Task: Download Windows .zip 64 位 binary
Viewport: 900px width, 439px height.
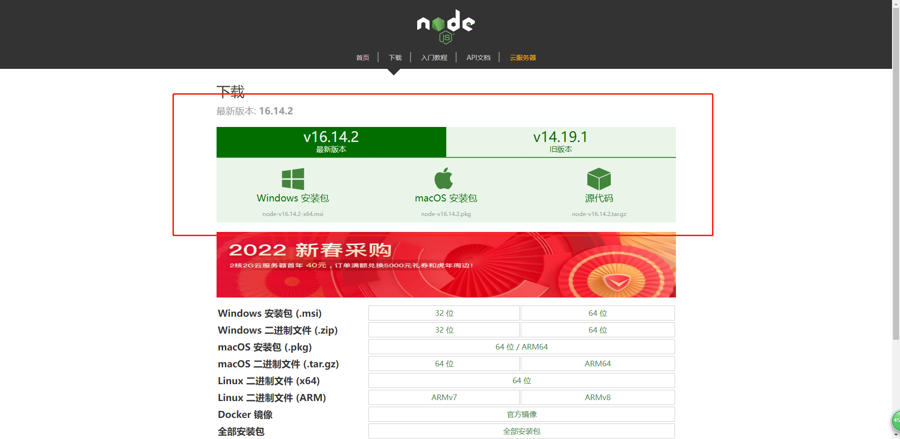Action: [598, 330]
